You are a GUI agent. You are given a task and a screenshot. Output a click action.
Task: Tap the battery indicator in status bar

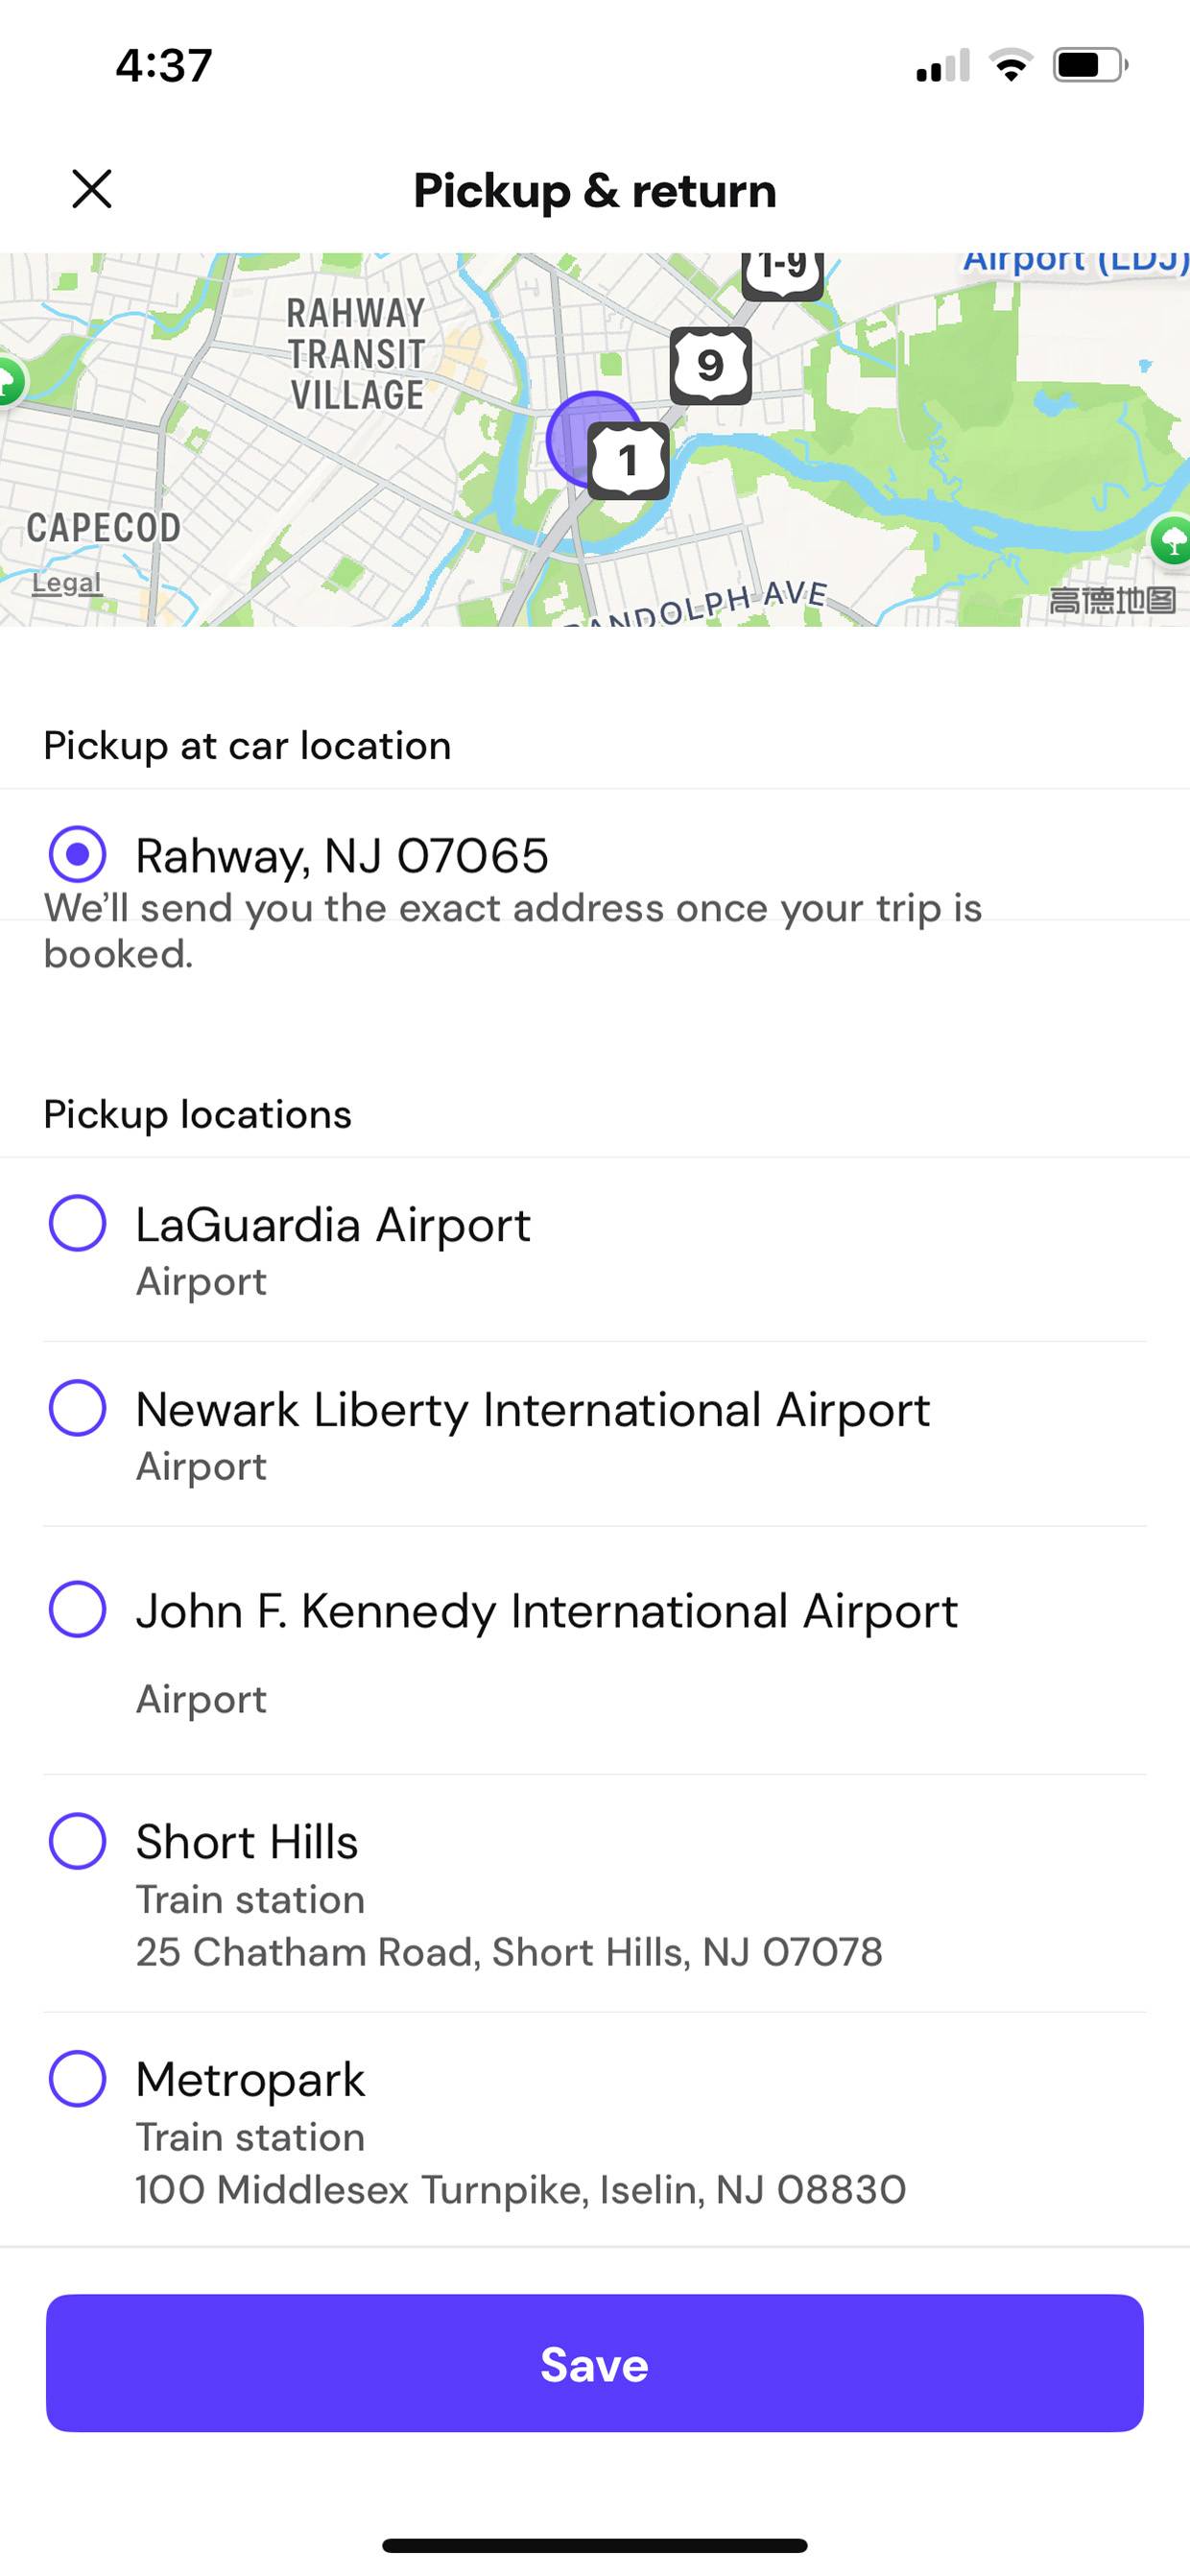[1090, 66]
